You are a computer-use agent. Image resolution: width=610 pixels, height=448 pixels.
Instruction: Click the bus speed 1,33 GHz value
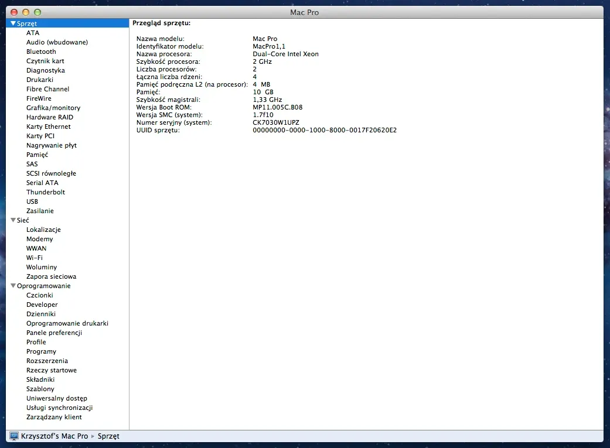click(x=267, y=100)
